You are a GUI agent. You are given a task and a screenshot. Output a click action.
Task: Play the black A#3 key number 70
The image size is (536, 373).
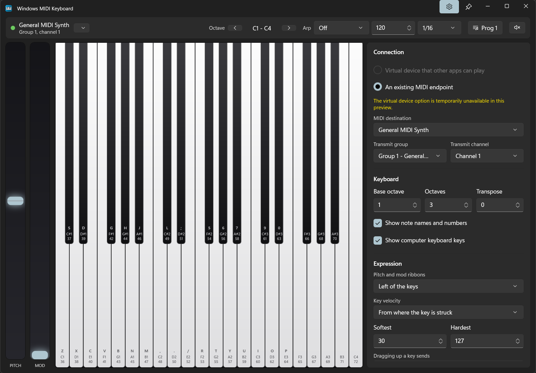[335, 144]
